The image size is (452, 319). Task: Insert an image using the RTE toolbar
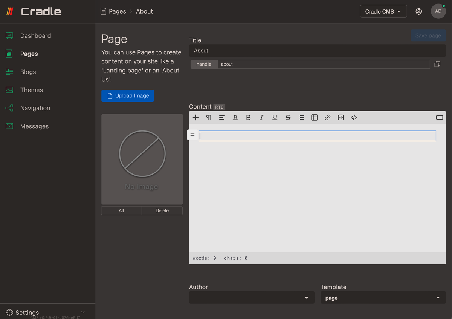point(341,117)
